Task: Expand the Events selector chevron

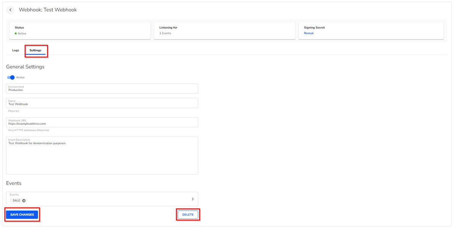Action: click(193, 199)
